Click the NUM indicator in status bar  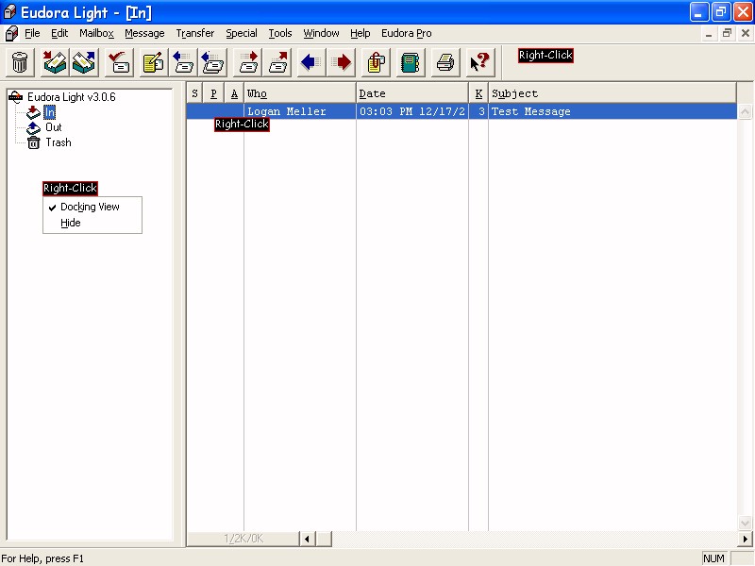coord(713,558)
